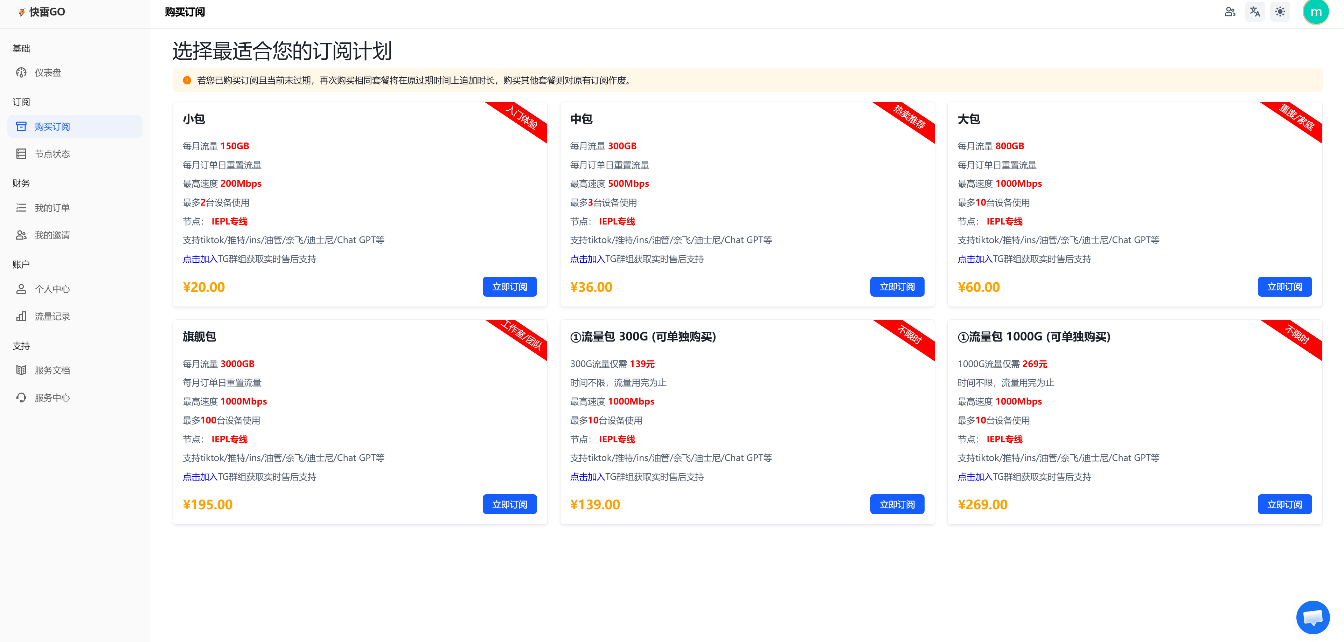Select 购买订阅 in the sidebar
This screenshot has width=1344, height=642.
click(75, 127)
